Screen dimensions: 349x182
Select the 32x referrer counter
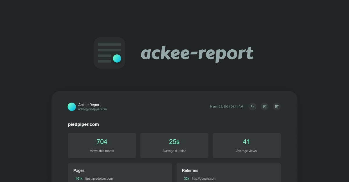(186, 179)
